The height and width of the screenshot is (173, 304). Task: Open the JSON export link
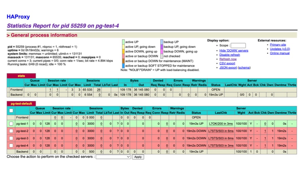tap(228, 68)
